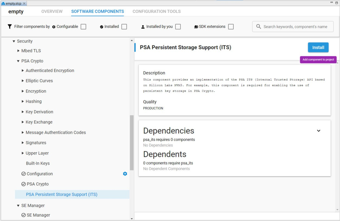Click the search magnifier icon

[x=258, y=26]
